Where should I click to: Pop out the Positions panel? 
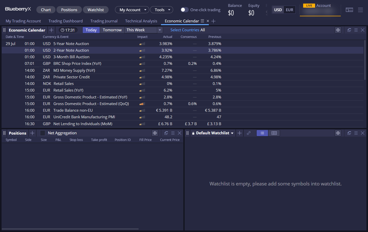click(x=166, y=133)
